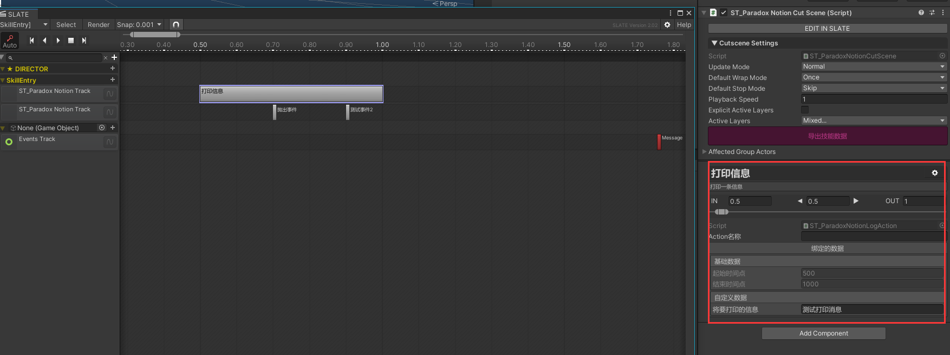Click Add Component button
The image size is (950, 355).
click(x=824, y=333)
